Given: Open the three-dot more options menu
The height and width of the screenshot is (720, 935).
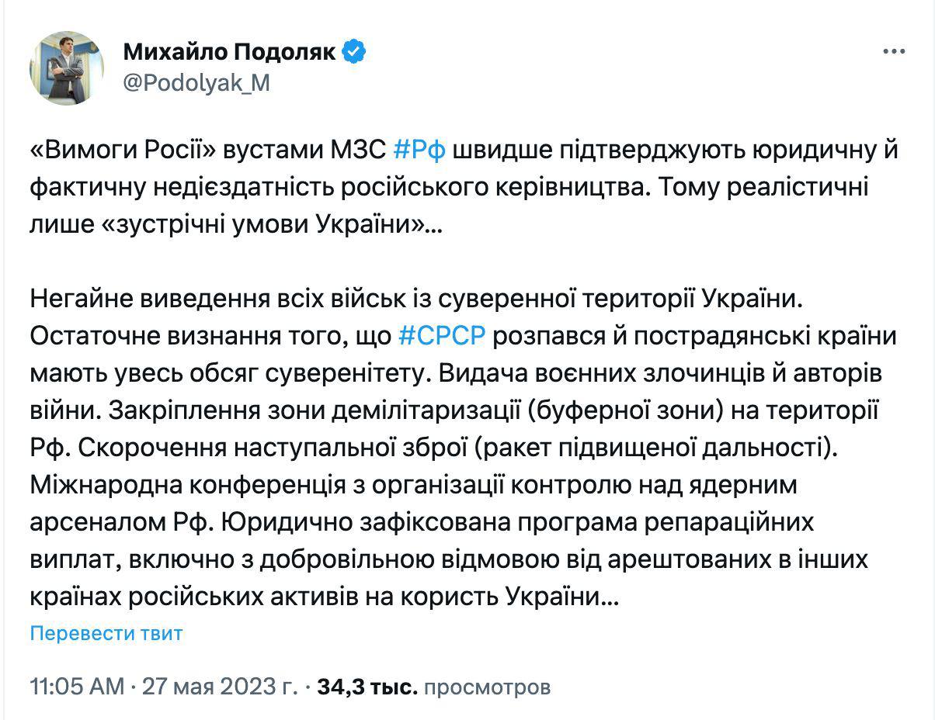Looking at the screenshot, I should pyautogui.click(x=894, y=52).
